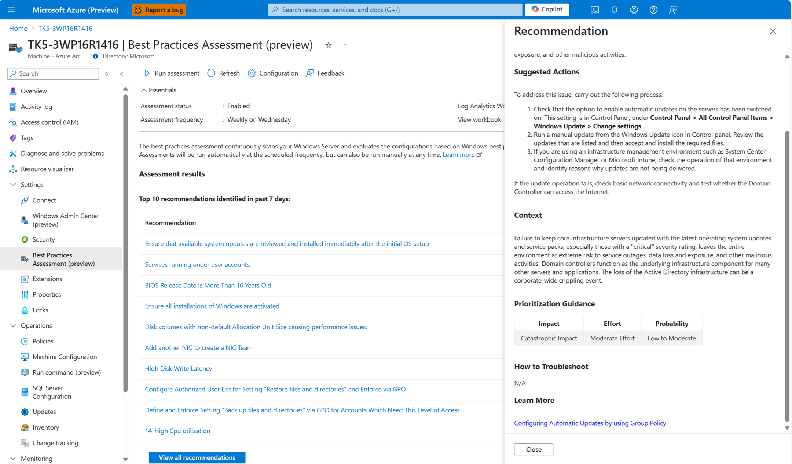Click the Locks padlock icon
Viewport: 792px width, 464px height.
pyautogui.click(x=25, y=310)
